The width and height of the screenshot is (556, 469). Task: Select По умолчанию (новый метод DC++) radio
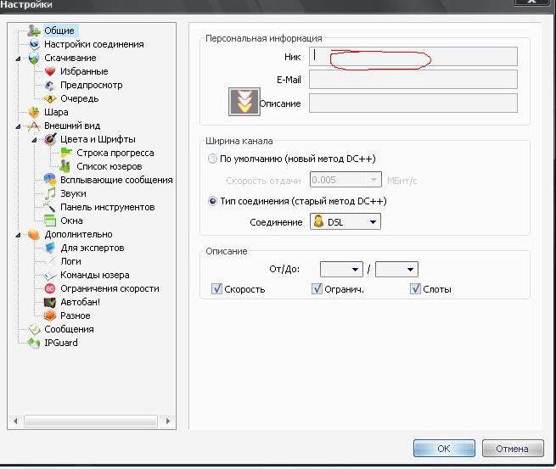[212, 159]
